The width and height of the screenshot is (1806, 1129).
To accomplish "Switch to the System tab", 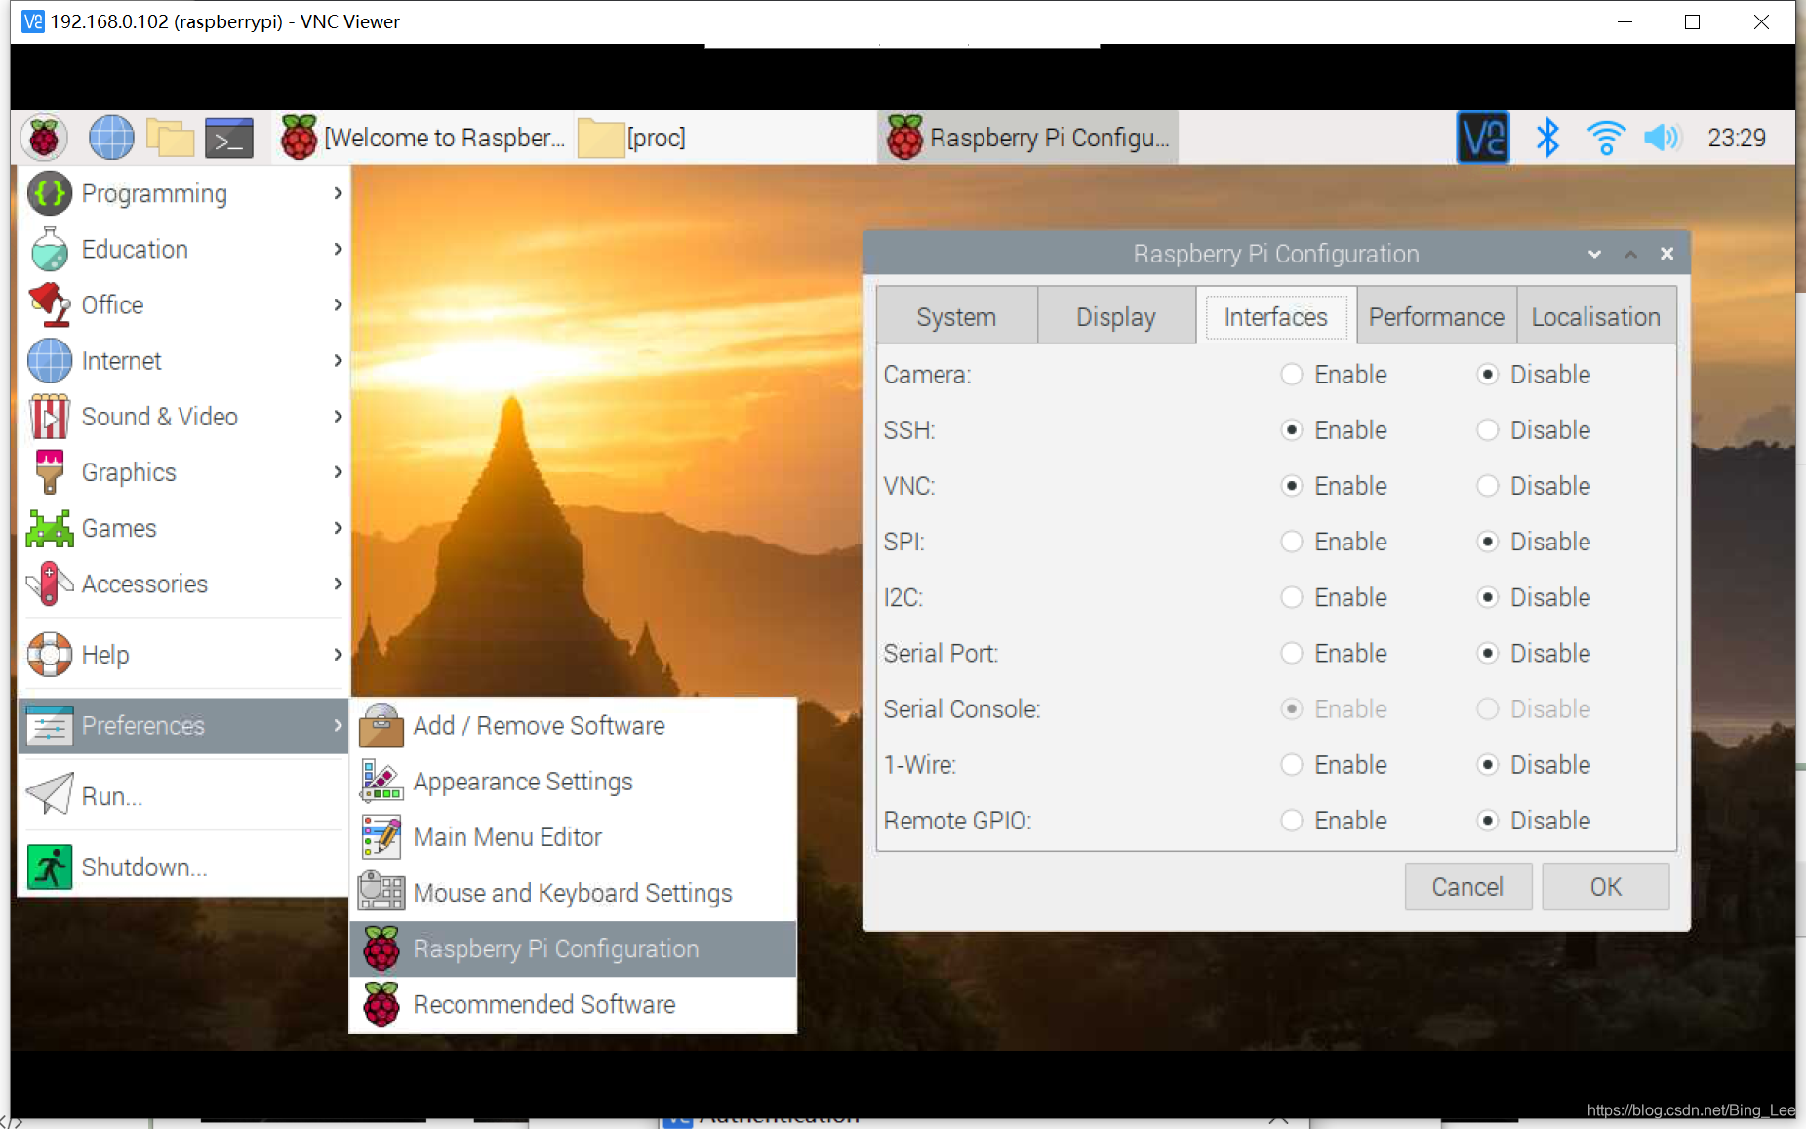I will point(956,316).
